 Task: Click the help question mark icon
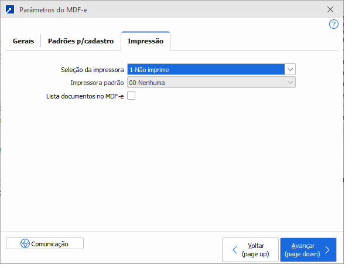point(334,24)
